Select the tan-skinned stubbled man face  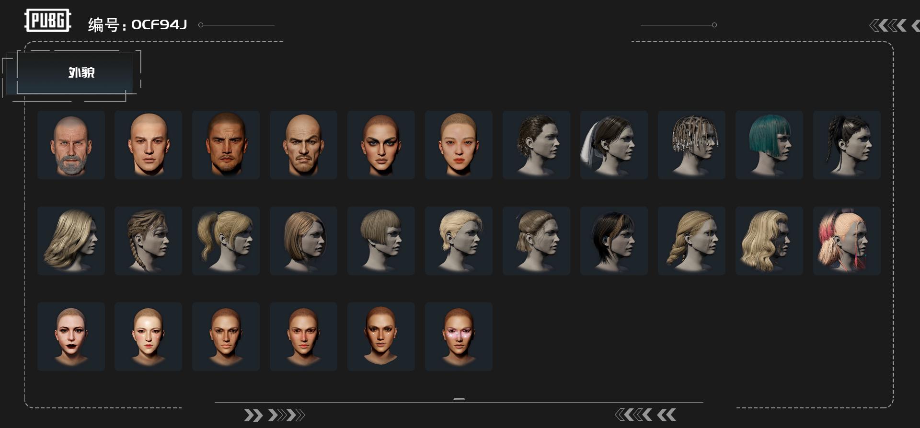[x=226, y=145]
